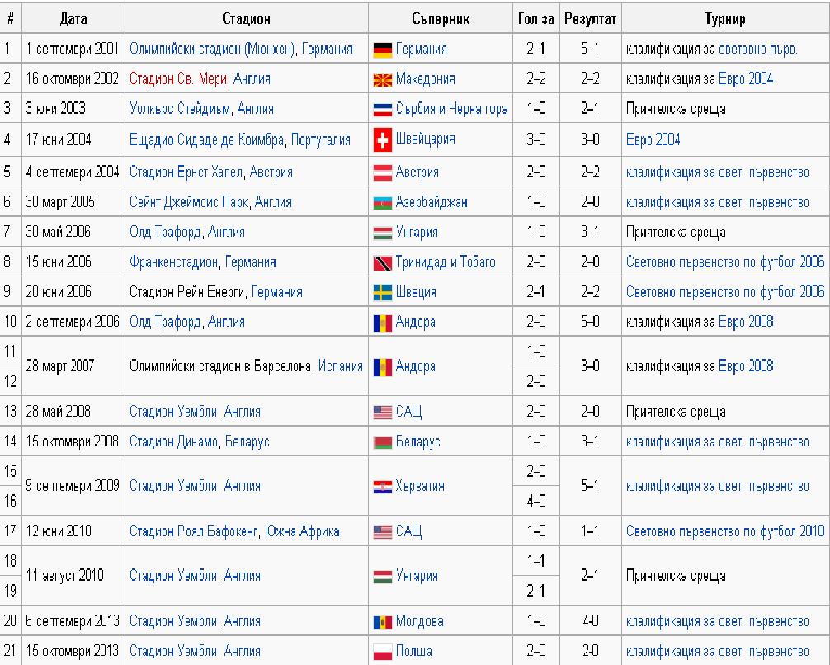Open Световно първенство по футбол 2010 link
Image resolution: width=830 pixels, height=665 pixels.
(x=724, y=531)
